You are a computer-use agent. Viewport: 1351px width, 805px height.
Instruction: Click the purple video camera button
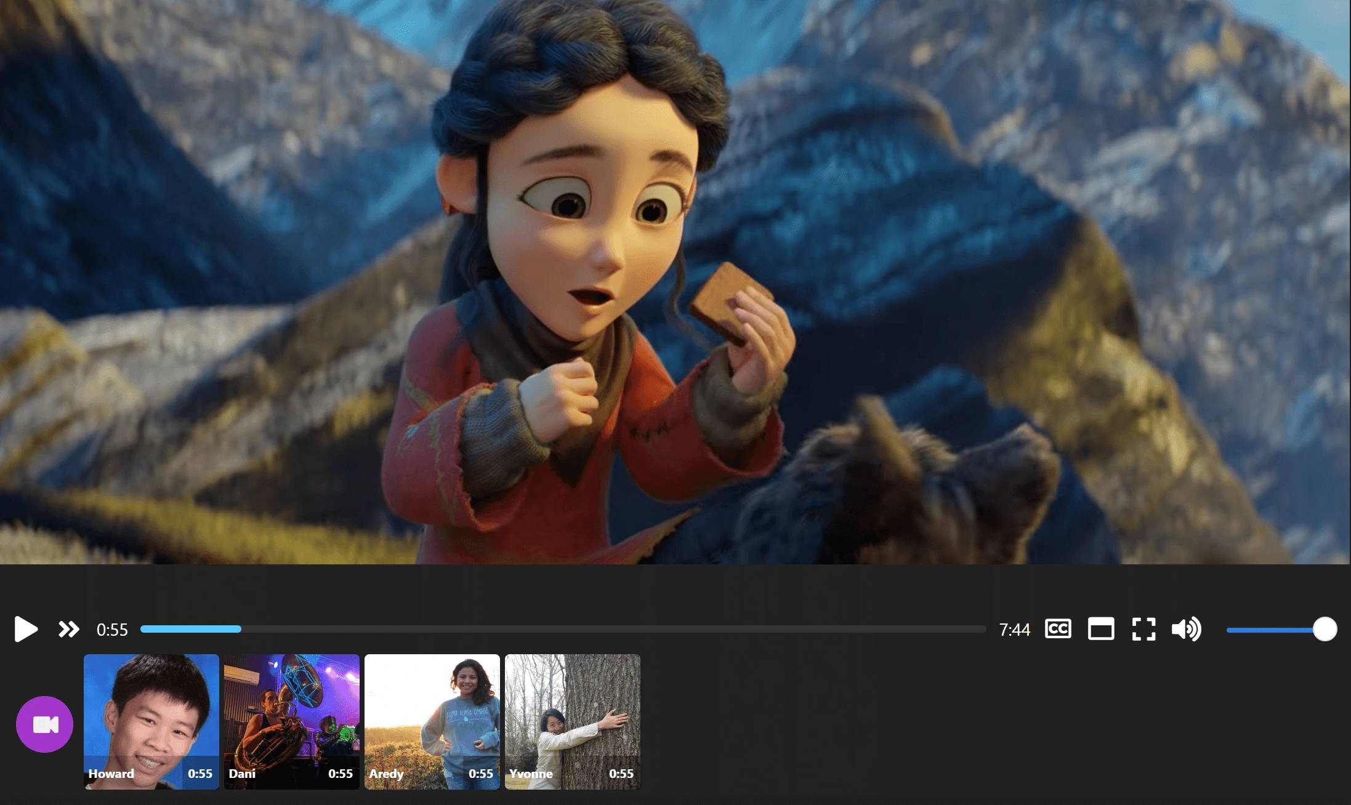[x=44, y=724]
